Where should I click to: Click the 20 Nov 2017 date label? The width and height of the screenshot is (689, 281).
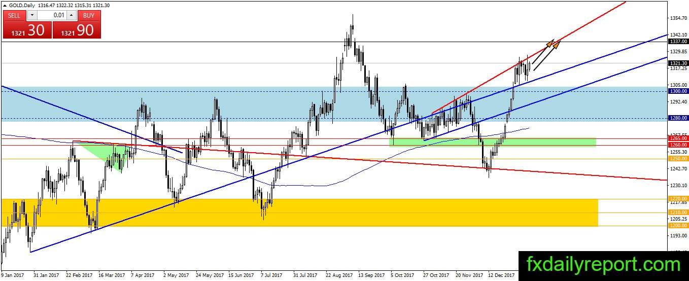click(x=469, y=275)
